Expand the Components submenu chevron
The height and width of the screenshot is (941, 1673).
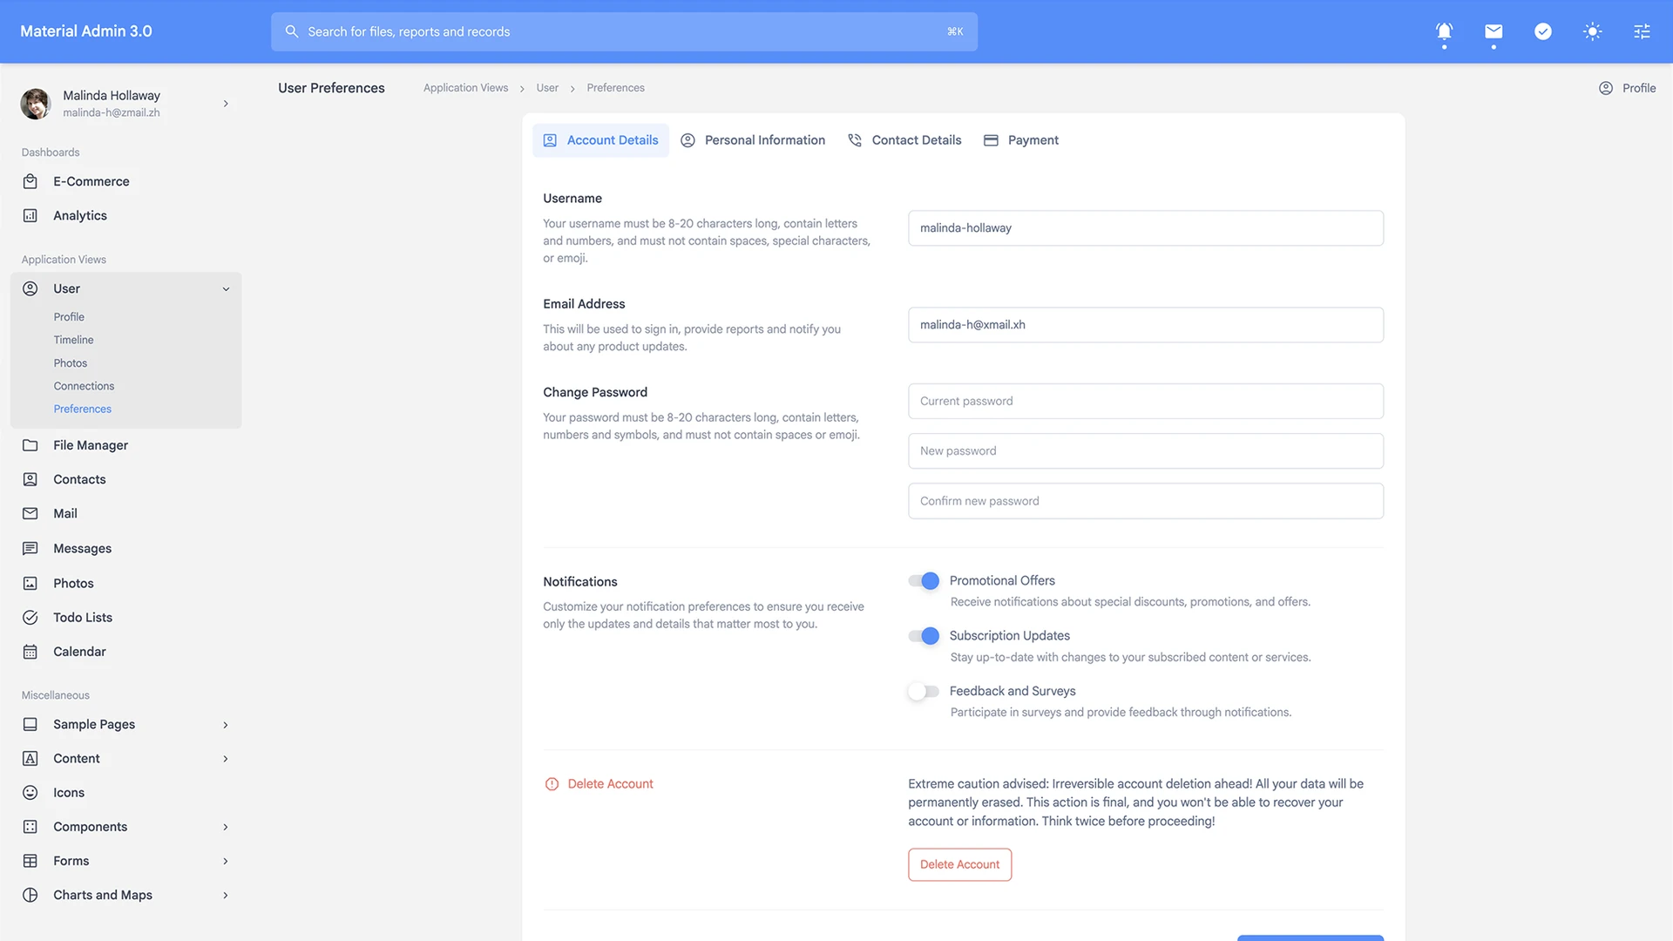pyautogui.click(x=226, y=827)
